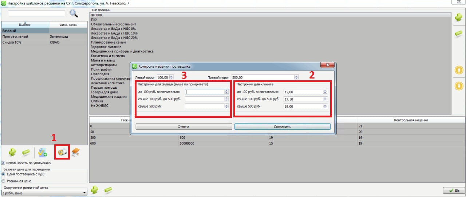Select 'Розничная цена' radio button
The width and height of the screenshot is (466, 197).
(x=3, y=181)
